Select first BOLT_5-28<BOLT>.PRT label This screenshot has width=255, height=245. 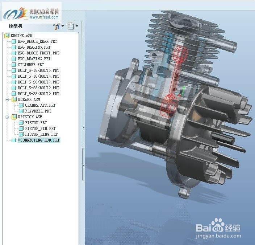(x=38, y=82)
